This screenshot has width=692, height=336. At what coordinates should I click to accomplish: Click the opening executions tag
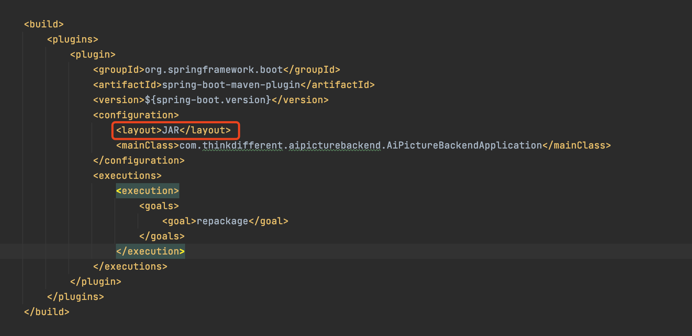(x=127, y=176)
